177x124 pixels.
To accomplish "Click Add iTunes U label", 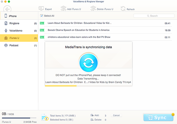I will [x=74, y=9].
